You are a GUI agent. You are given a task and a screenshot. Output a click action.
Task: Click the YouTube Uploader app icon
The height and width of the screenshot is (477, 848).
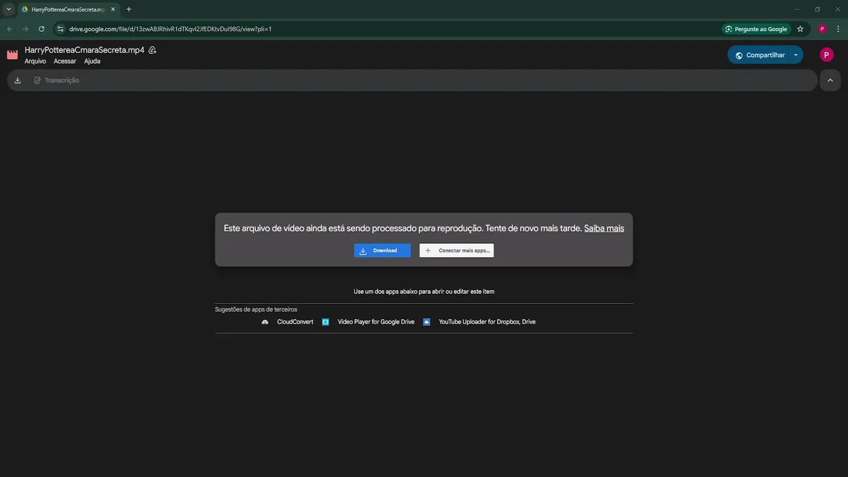427,322
